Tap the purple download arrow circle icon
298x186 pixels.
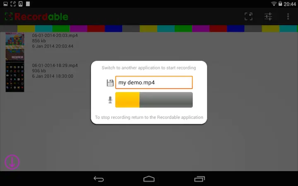(x=12, y=162)
